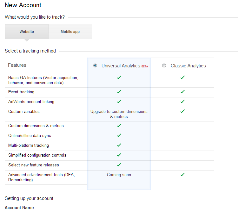Image resolution: width=238 pixels, height=211 pixels.
Task: Click 'Upgrade to custom dimensions & metrics' text
Action: pyautogui.click(x=119, y=114)
